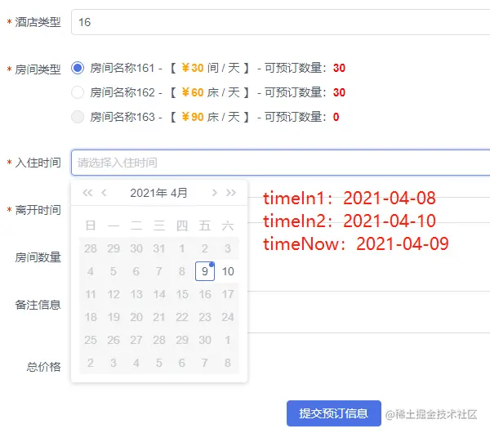The height and width of the screenshot is (433, 490).
Task: Click 总价格 field label
Action: click(44, 366)
